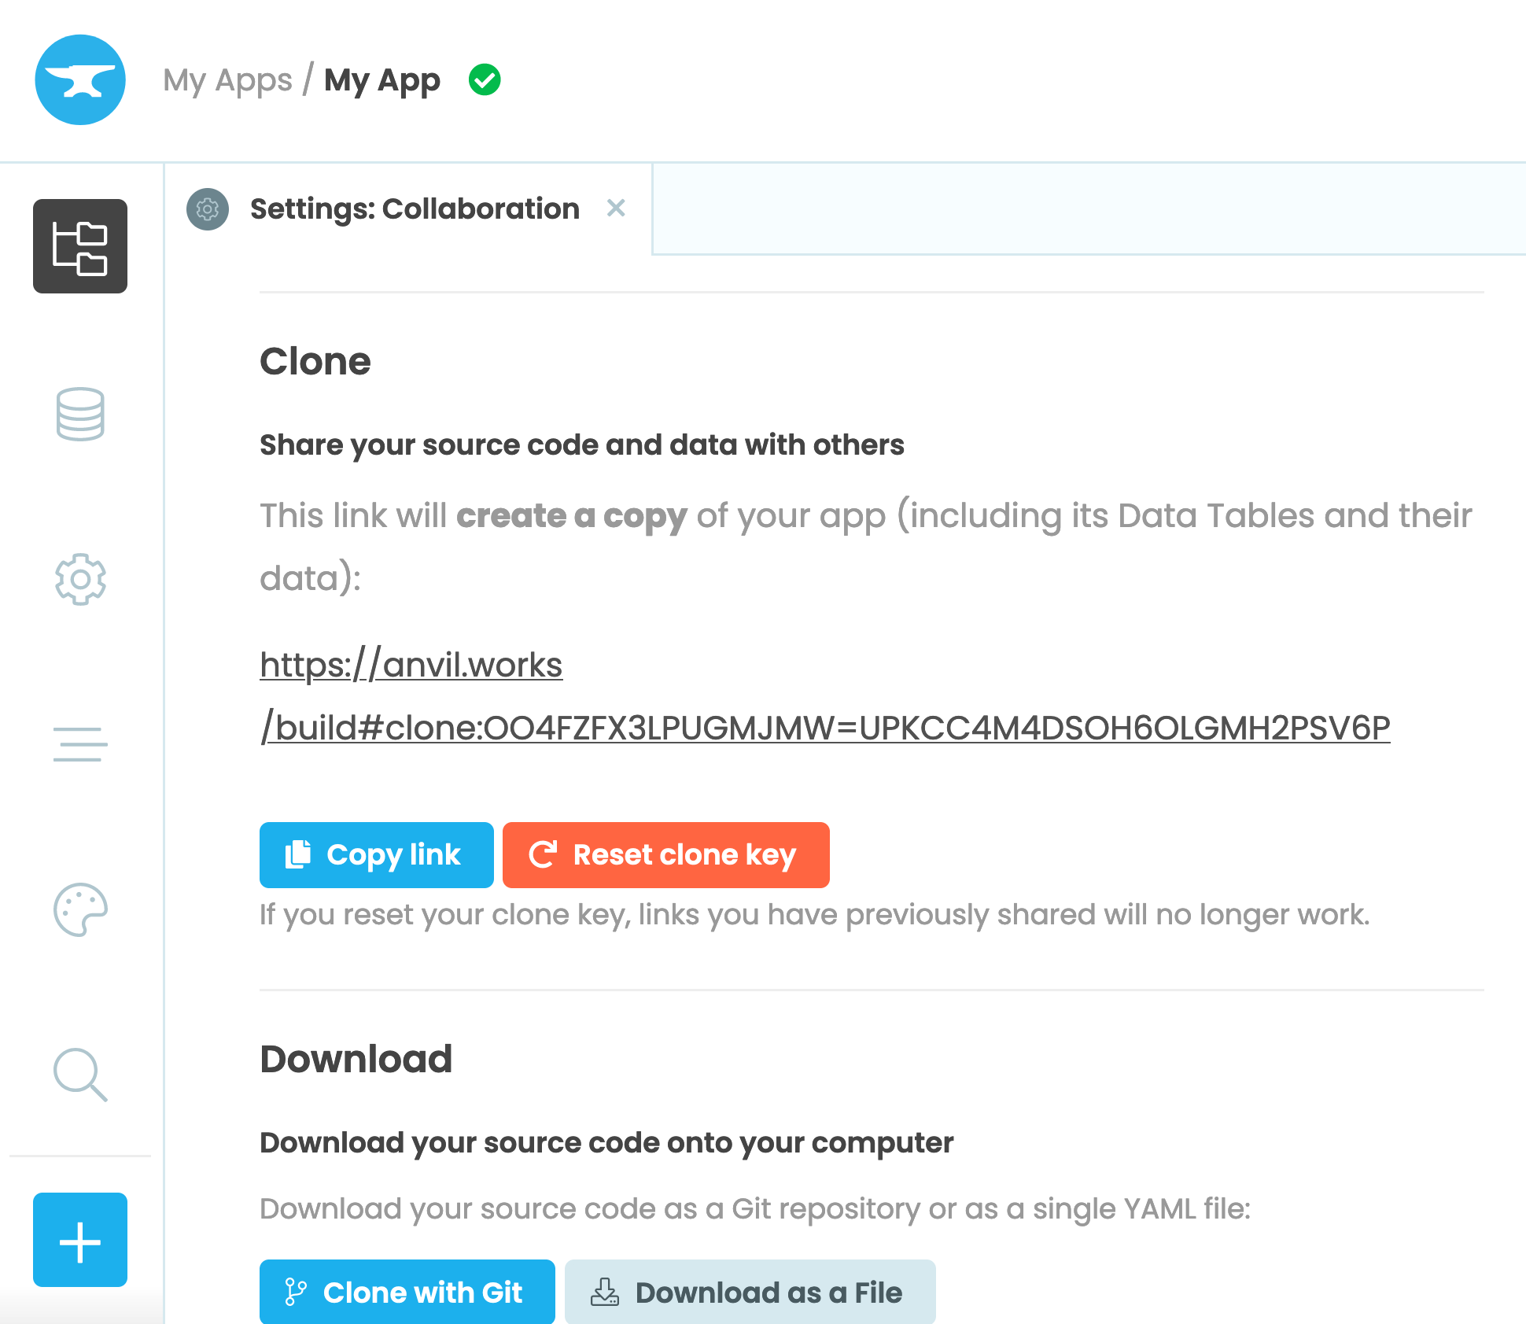Open the My Apps breadcrumb
Viewport: 1526px width, 1324px height.
pos(227,79)
